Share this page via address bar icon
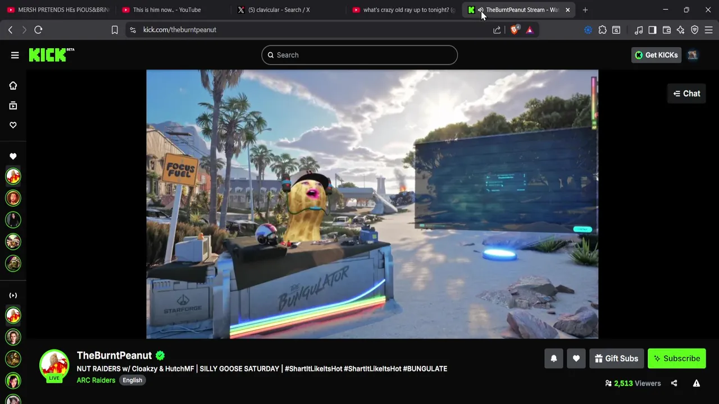The width and height of the screenshot is (719, 404). [497, 30]
